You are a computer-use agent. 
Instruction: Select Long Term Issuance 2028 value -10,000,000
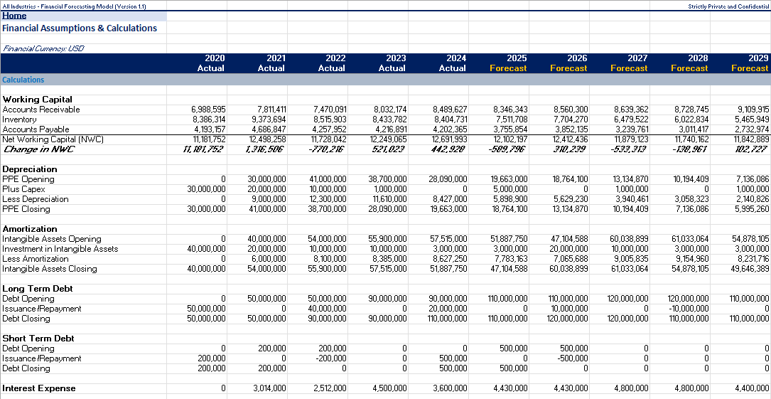pyautogui.click(x=688, y=309)
